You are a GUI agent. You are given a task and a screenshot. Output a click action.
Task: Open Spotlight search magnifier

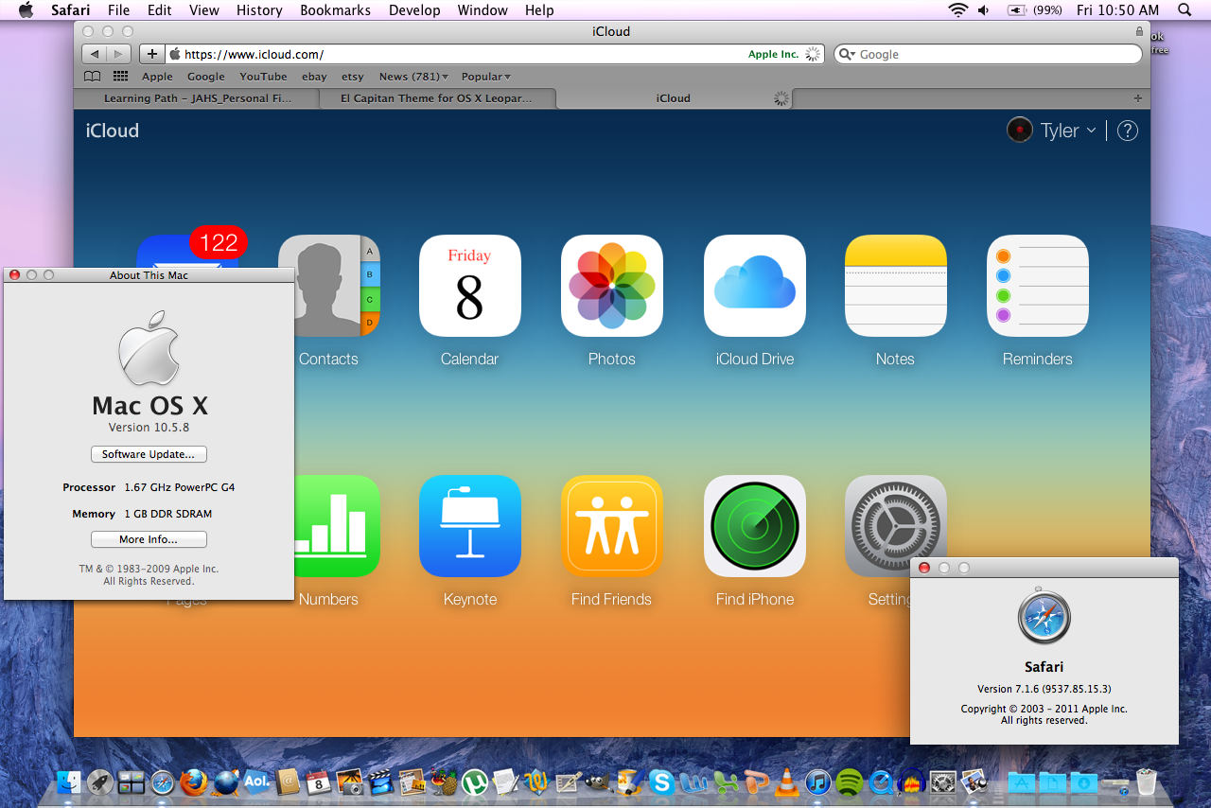click(x=1185, y=10)
